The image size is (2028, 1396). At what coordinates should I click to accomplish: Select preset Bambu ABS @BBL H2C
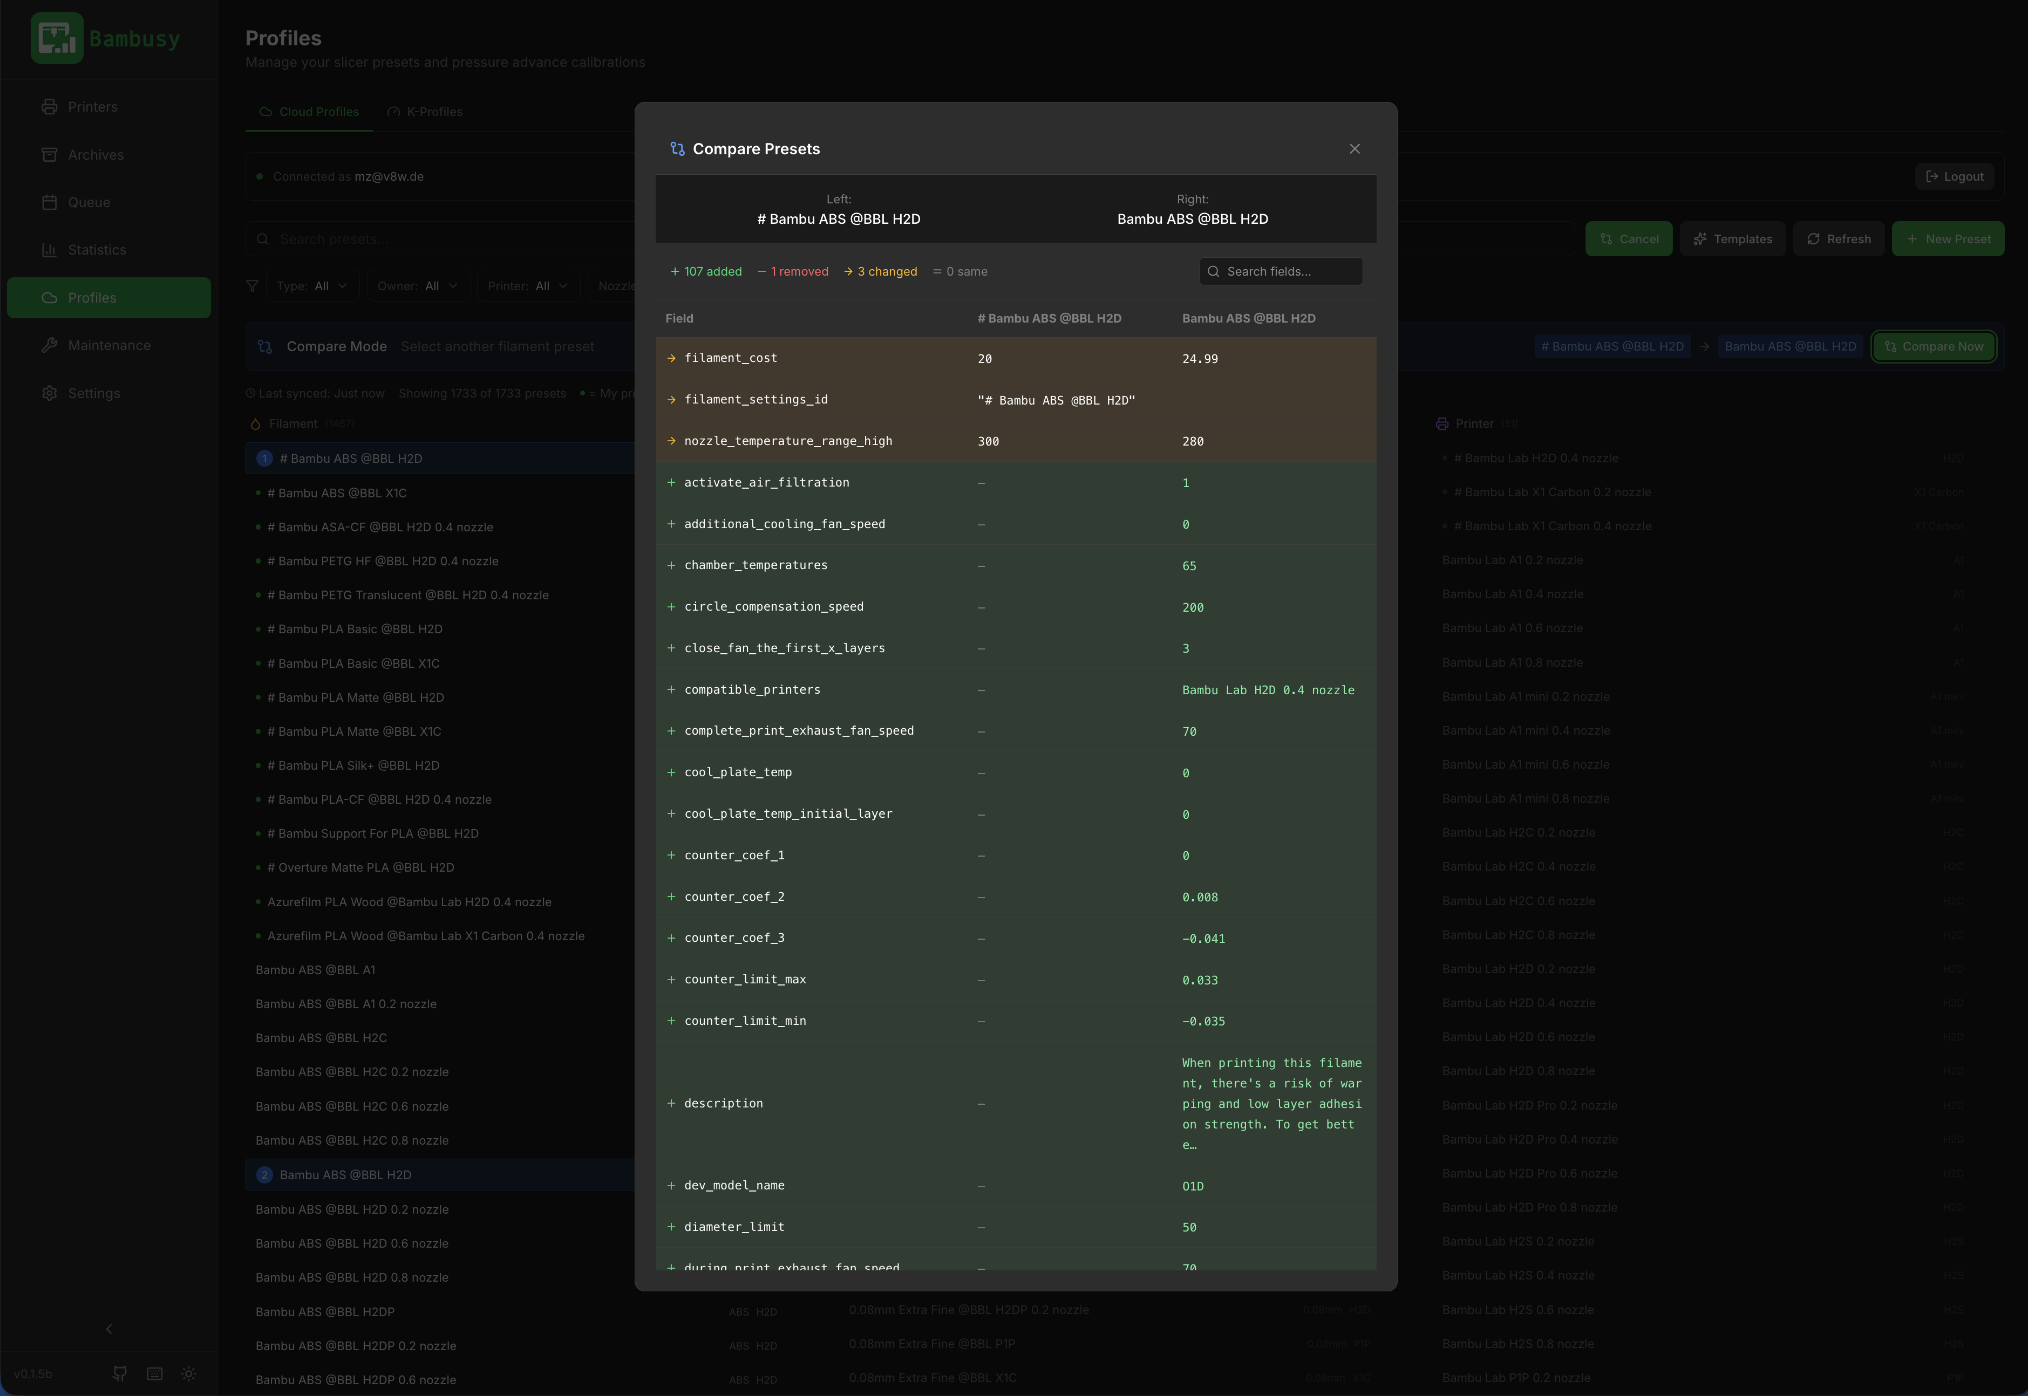321,1037
